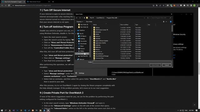The height and width of the screenshot is (112, 200).
Task: Select the Adobe folder
Action: pos(97,34)
